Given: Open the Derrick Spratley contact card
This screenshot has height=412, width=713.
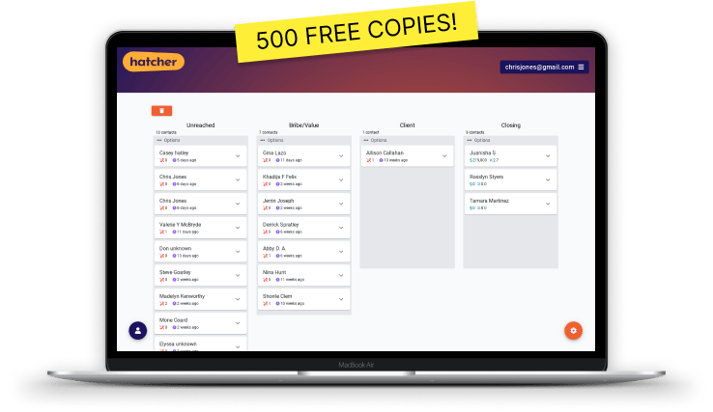Looking at the screenshot, I should [x=297, y=228].
